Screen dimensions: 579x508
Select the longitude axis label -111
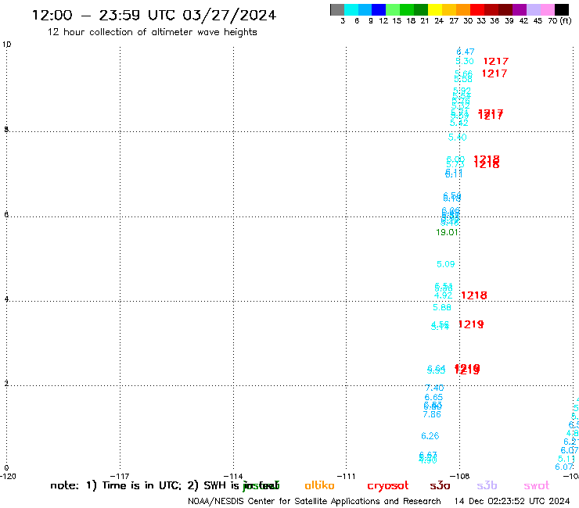(x=347, y=476)
